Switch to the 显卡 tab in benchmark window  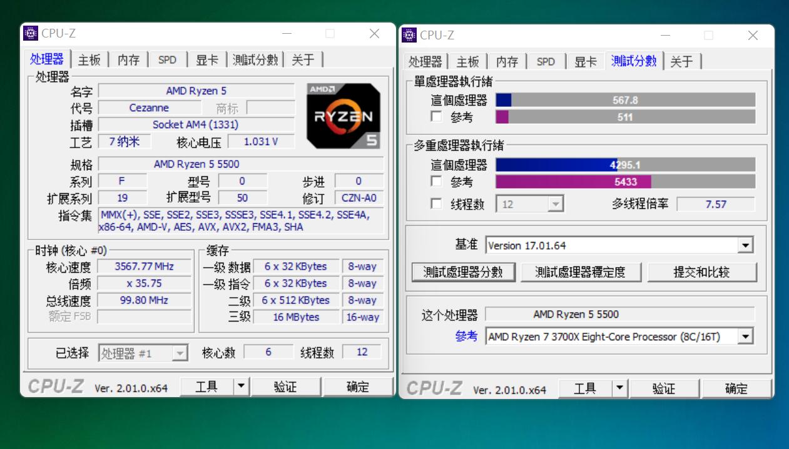584,62
